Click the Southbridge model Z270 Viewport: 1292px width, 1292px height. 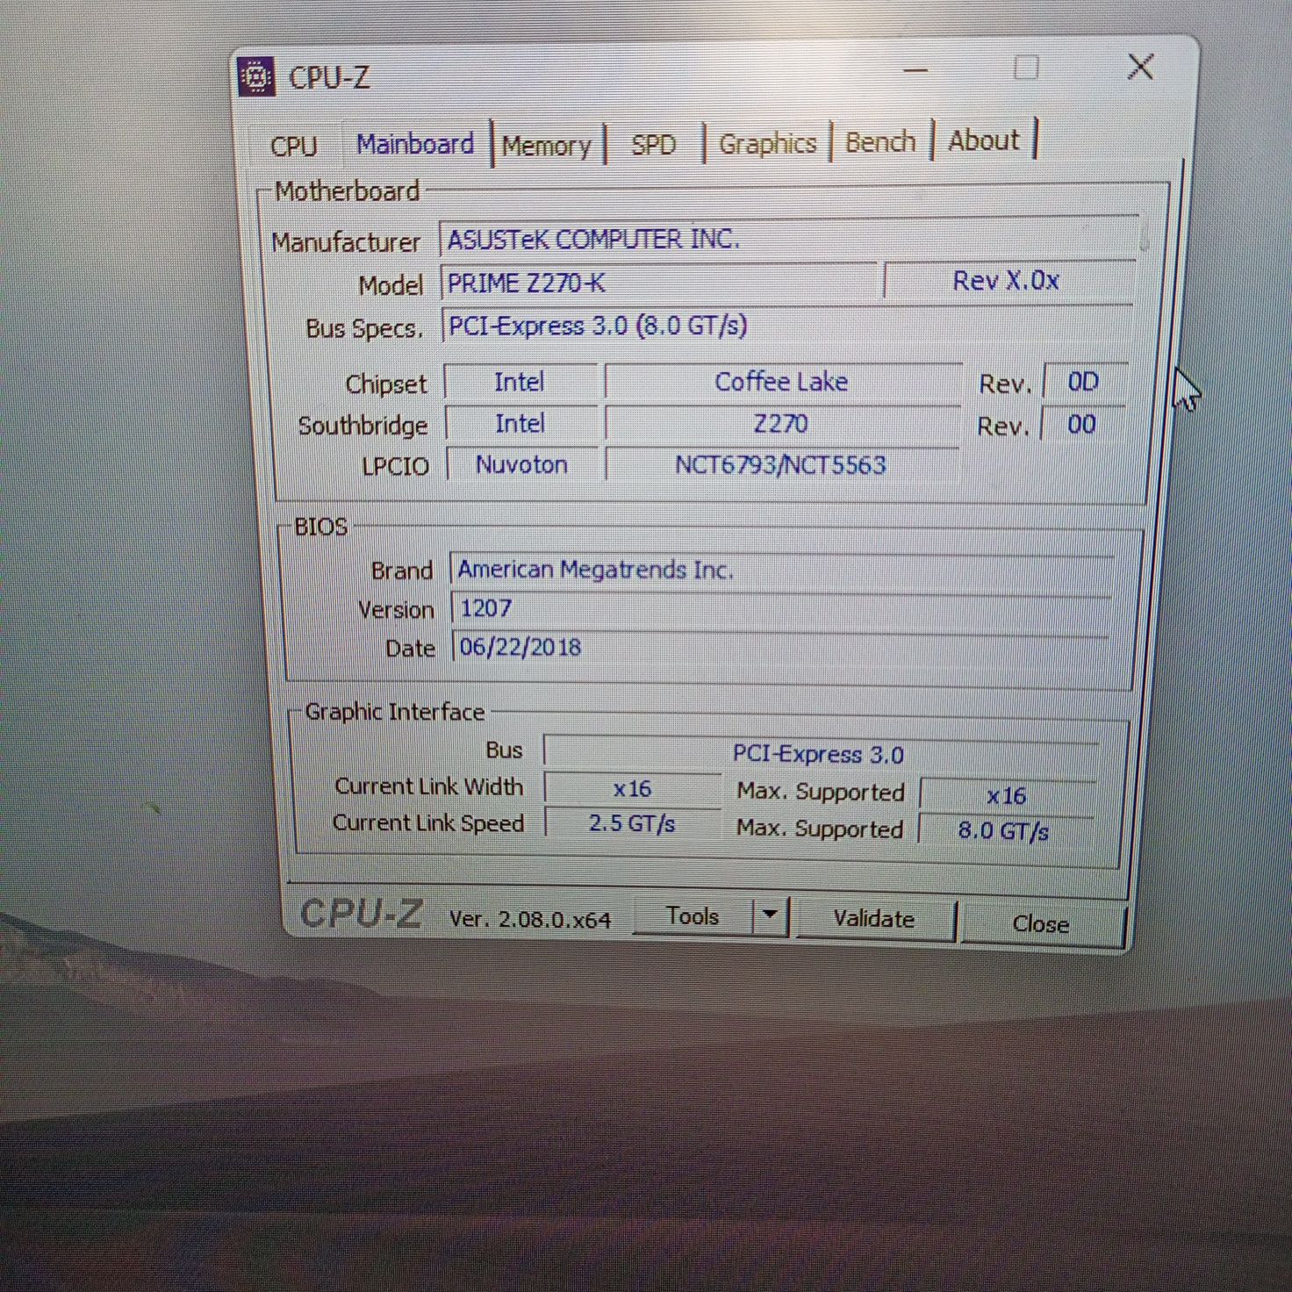(781, 424)
